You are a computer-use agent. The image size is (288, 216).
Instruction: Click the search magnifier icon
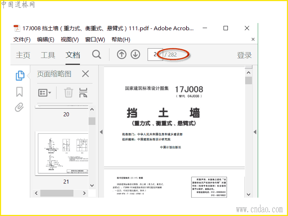click(96, 55)
